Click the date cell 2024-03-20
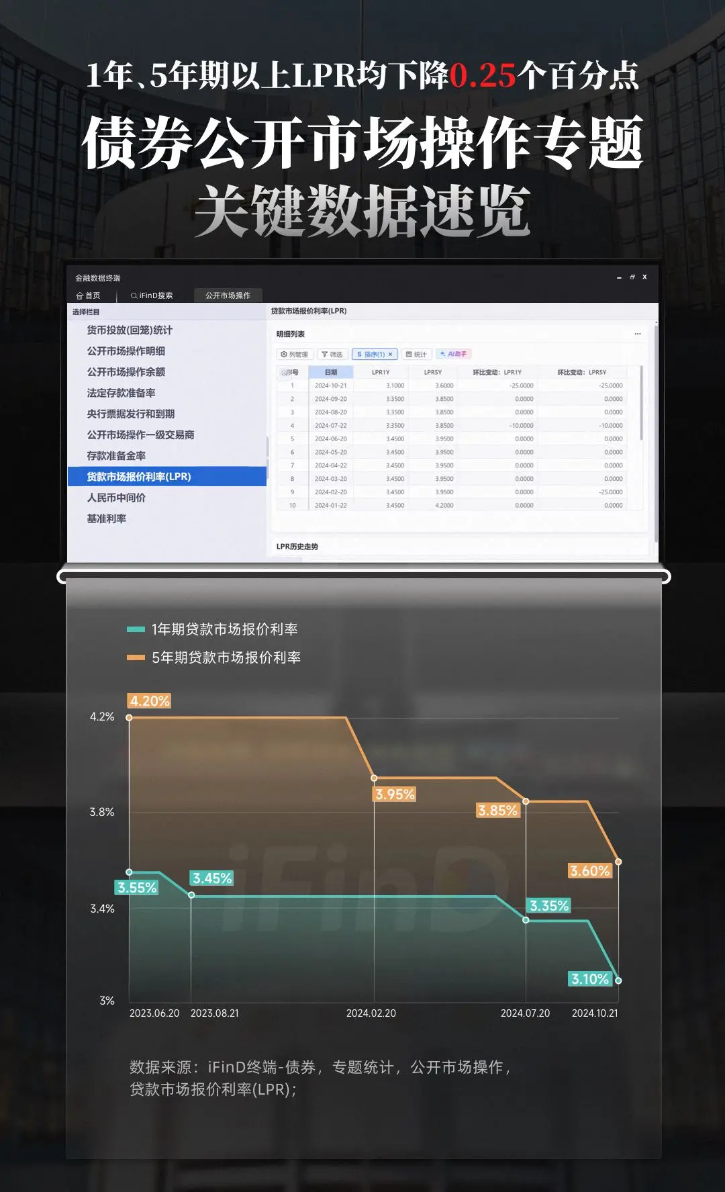This screenshot has width=725, height=1192. [x=331, y=479]
